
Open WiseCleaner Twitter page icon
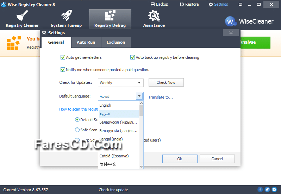[267, 189]
